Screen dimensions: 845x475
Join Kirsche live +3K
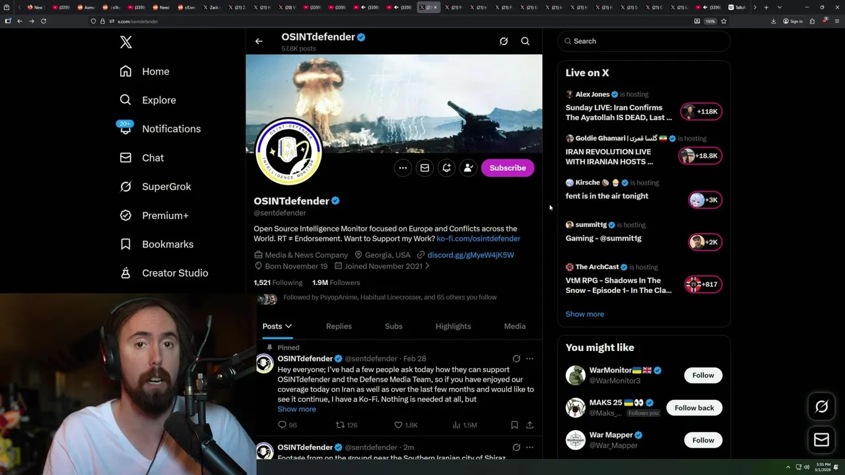(704, 200)
